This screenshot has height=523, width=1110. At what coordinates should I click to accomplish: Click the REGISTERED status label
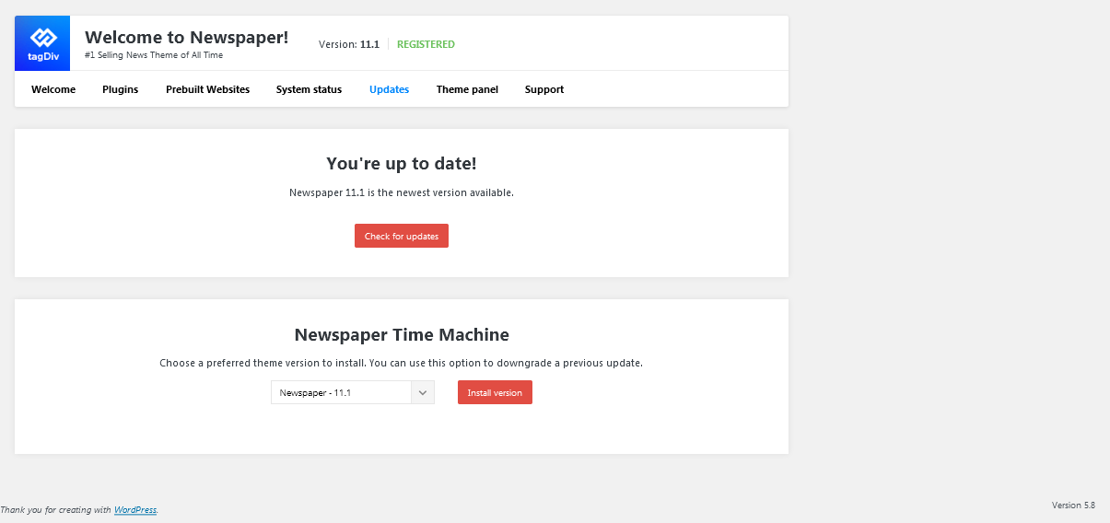point(426,44)
